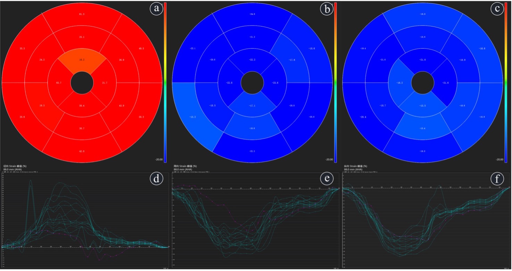Click the '88.0 mm (AHA)' title above panel e
The image size is (512, 271).
(x=183, y=169)
